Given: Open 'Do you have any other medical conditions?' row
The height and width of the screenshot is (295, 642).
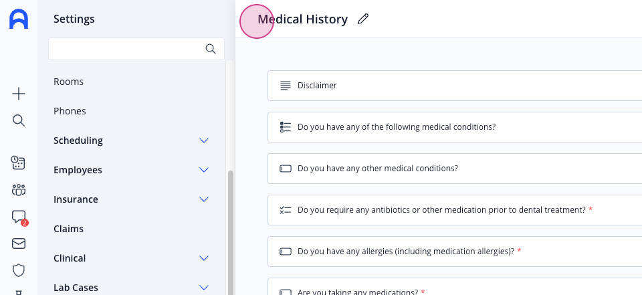Looking at the screenshot, I should click(455, 169).
